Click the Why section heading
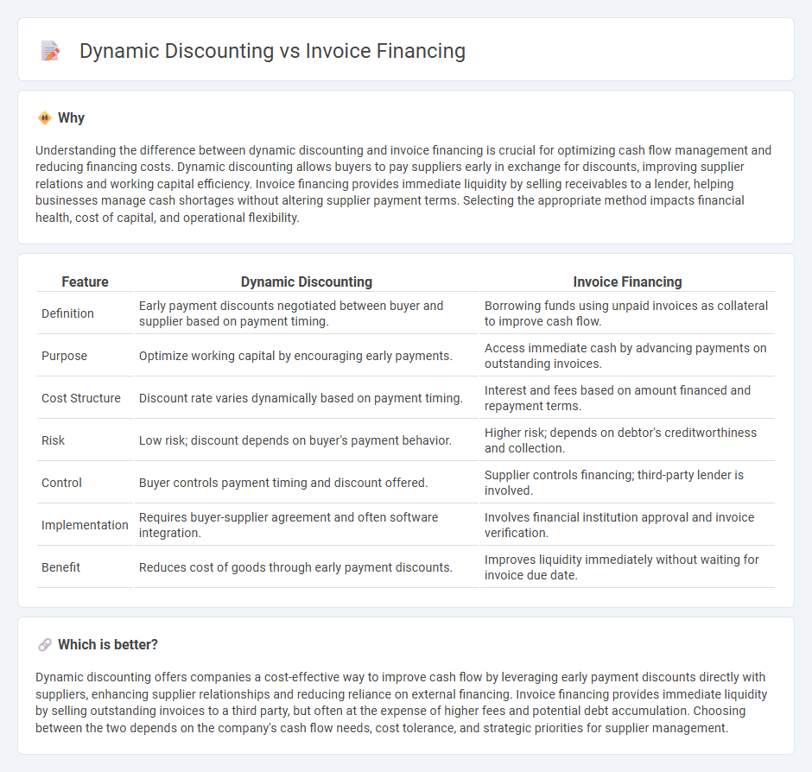812x772 pixels. point(71,118)
